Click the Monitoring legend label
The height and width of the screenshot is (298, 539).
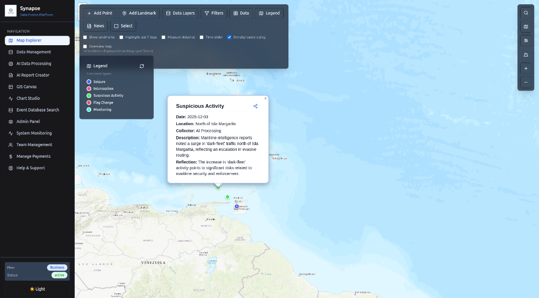click(x=103, y=110)
